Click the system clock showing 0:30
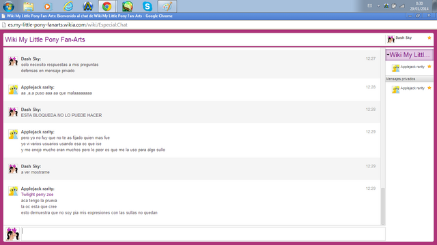 point(419,6)
